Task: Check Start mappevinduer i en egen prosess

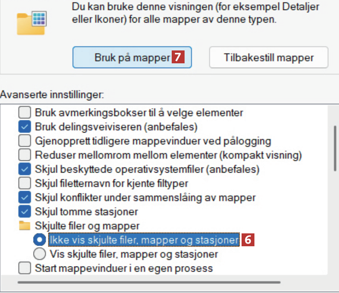Action: pos(25,268)
